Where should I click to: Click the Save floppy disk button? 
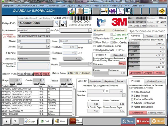tap(128, 121)
